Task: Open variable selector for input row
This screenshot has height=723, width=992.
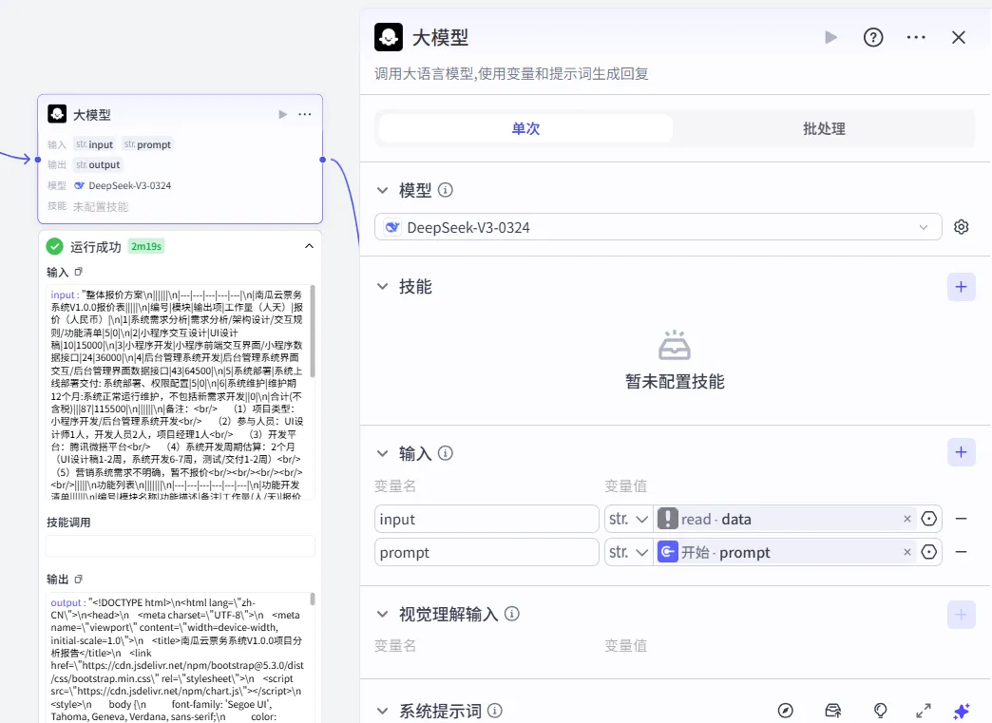Action: pyautogui.click(x=928, y=519)
